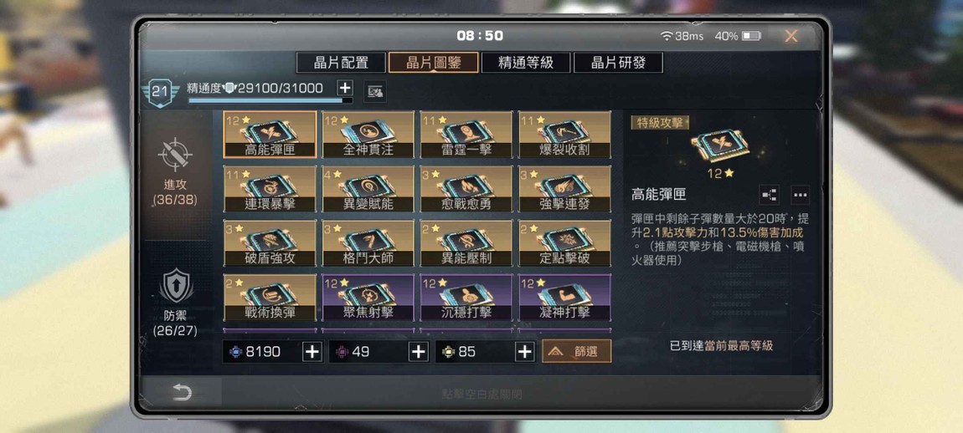Click the plus beside 精通度 points
Image resolution: width=963 pixels, height=433 pixels.
click(345, 88)
